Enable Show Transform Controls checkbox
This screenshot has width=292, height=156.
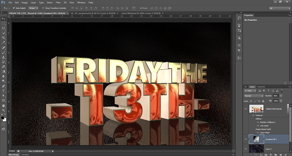coord(44,8)
